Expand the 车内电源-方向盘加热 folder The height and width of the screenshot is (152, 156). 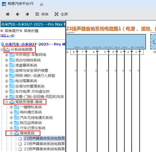point(6,91)
